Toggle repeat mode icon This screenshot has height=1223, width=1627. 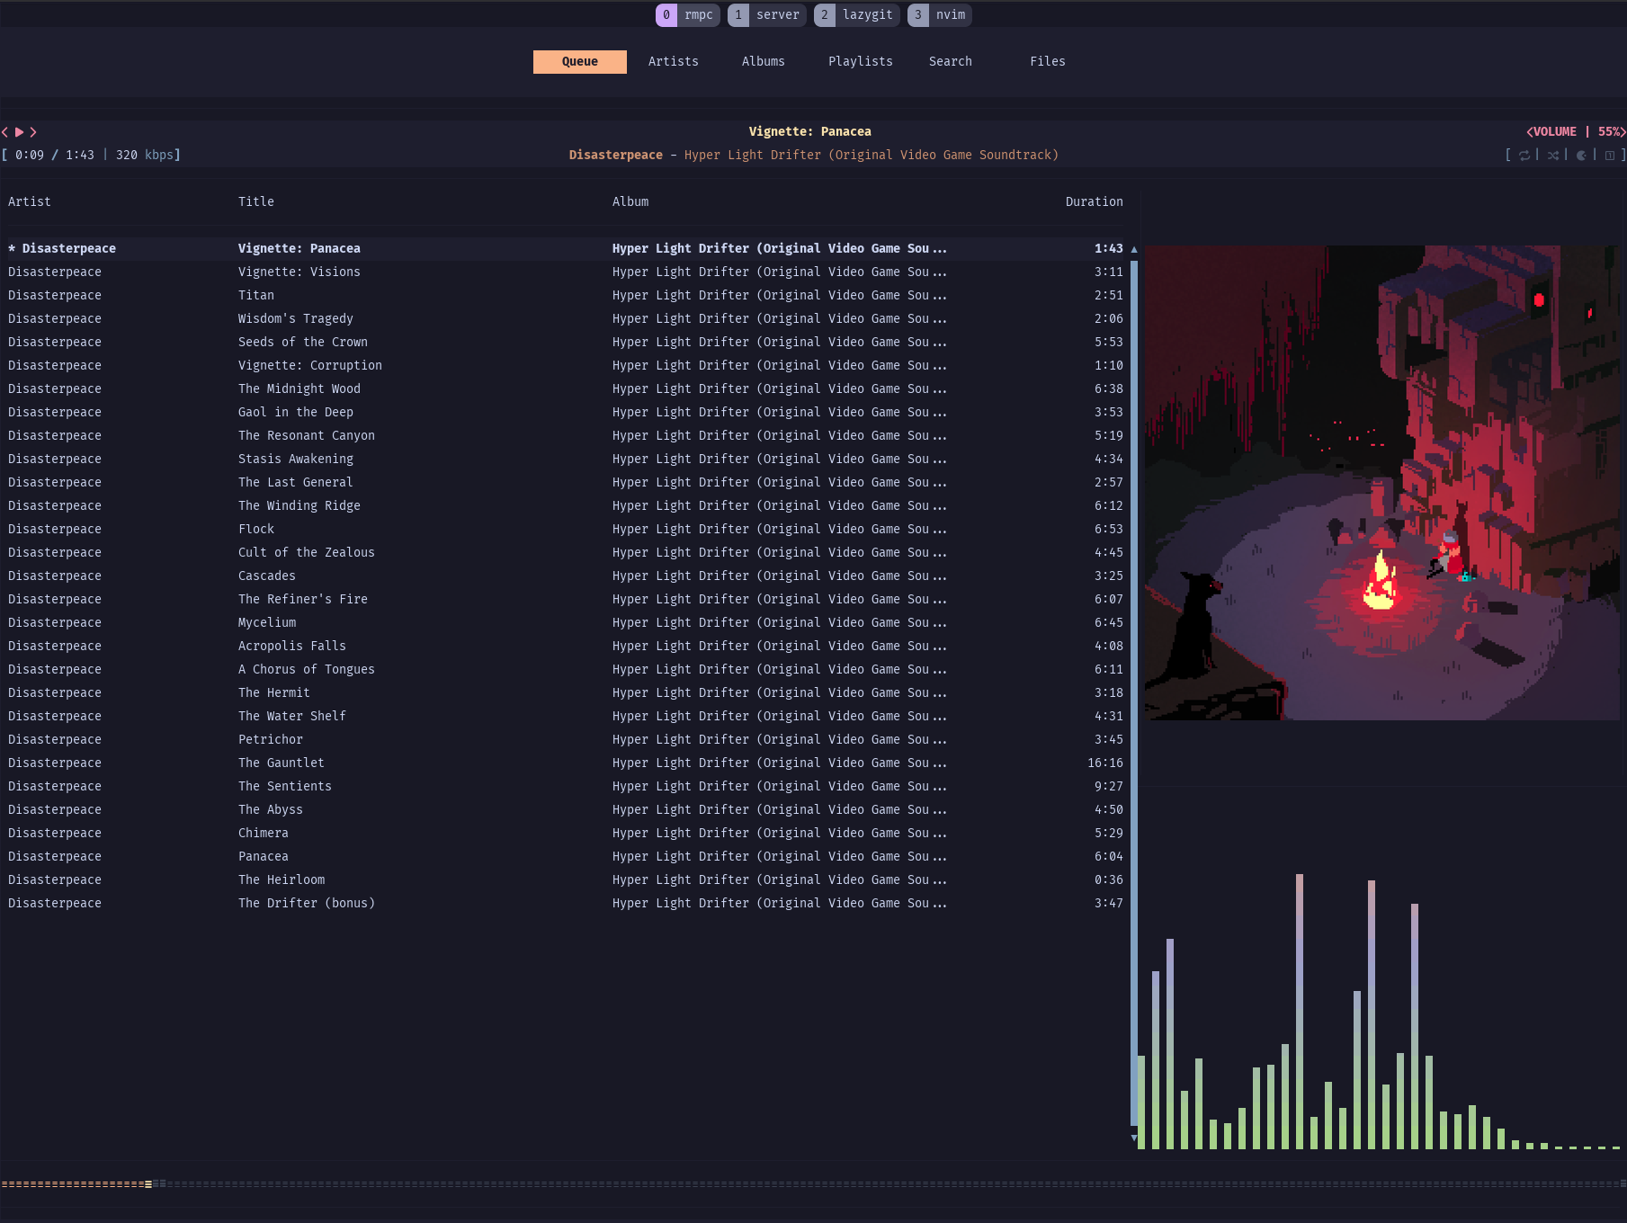(x=1524, y=156)
